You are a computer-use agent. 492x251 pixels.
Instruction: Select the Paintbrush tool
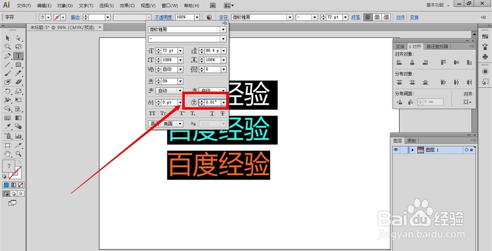(x=7, y=73)
